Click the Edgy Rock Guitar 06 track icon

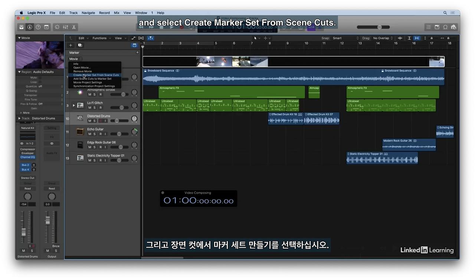(x=80, y=145)
